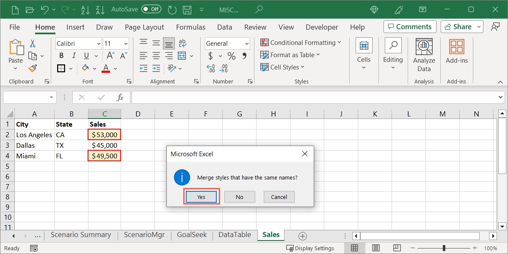Viewport: 508px width, 254px height.
Task: Switch to the Formulas ribbon tab
Action: 190,27
